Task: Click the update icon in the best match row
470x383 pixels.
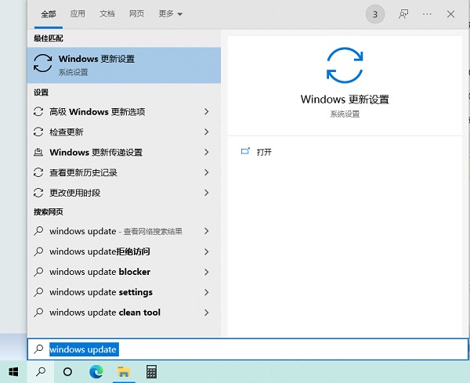Action: click(42, 63)
